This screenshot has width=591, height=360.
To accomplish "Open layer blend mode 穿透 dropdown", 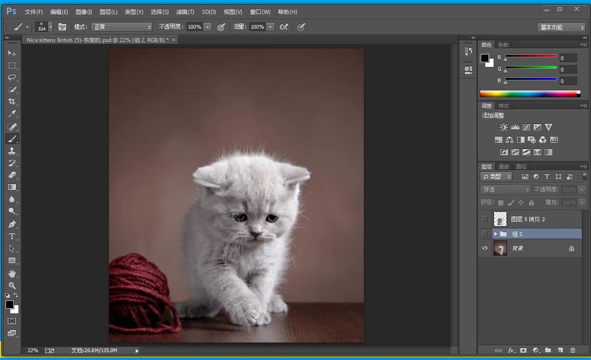I will pos(506,190).
